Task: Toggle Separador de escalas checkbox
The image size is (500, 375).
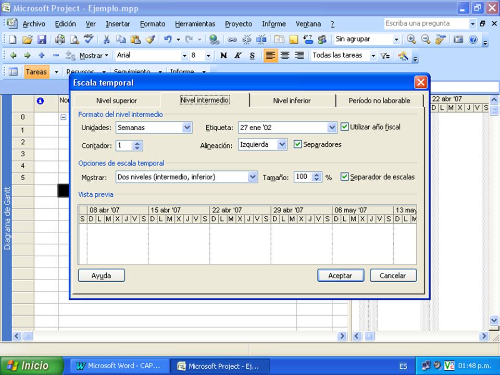Action: click(x=344, y=177)
